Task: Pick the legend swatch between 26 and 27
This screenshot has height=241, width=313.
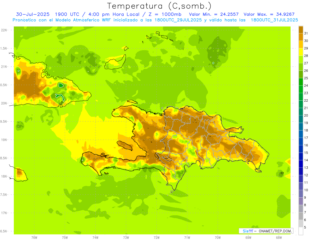Action: (301, 67)
